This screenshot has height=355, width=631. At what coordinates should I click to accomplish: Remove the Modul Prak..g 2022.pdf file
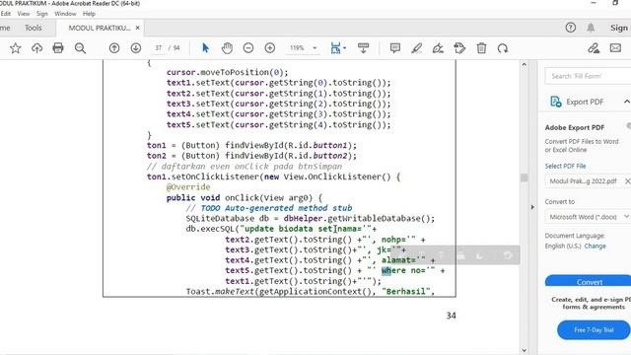[x=627, y=181]
